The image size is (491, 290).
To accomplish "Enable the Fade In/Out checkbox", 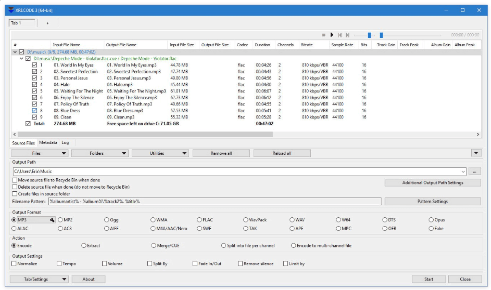I will (195, 263).
